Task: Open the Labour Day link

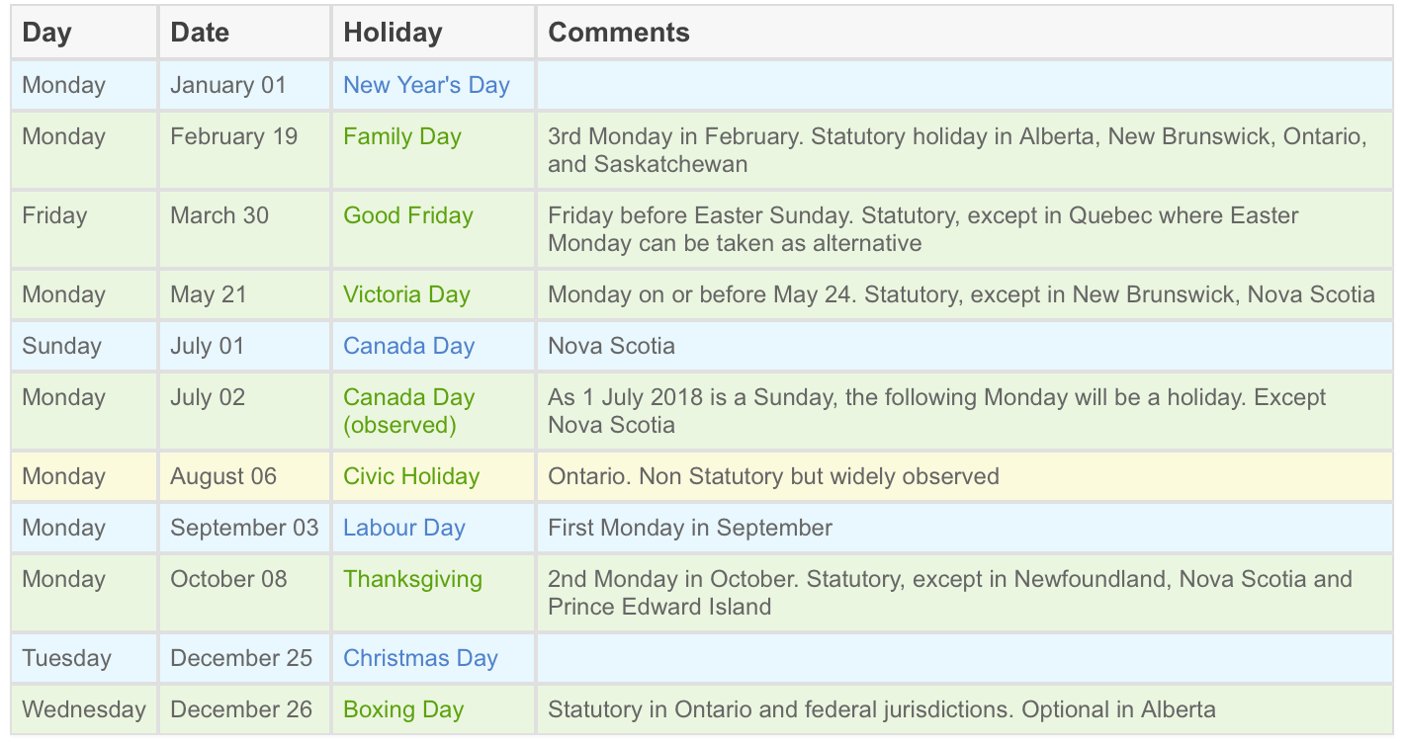Action: [403, 528]
